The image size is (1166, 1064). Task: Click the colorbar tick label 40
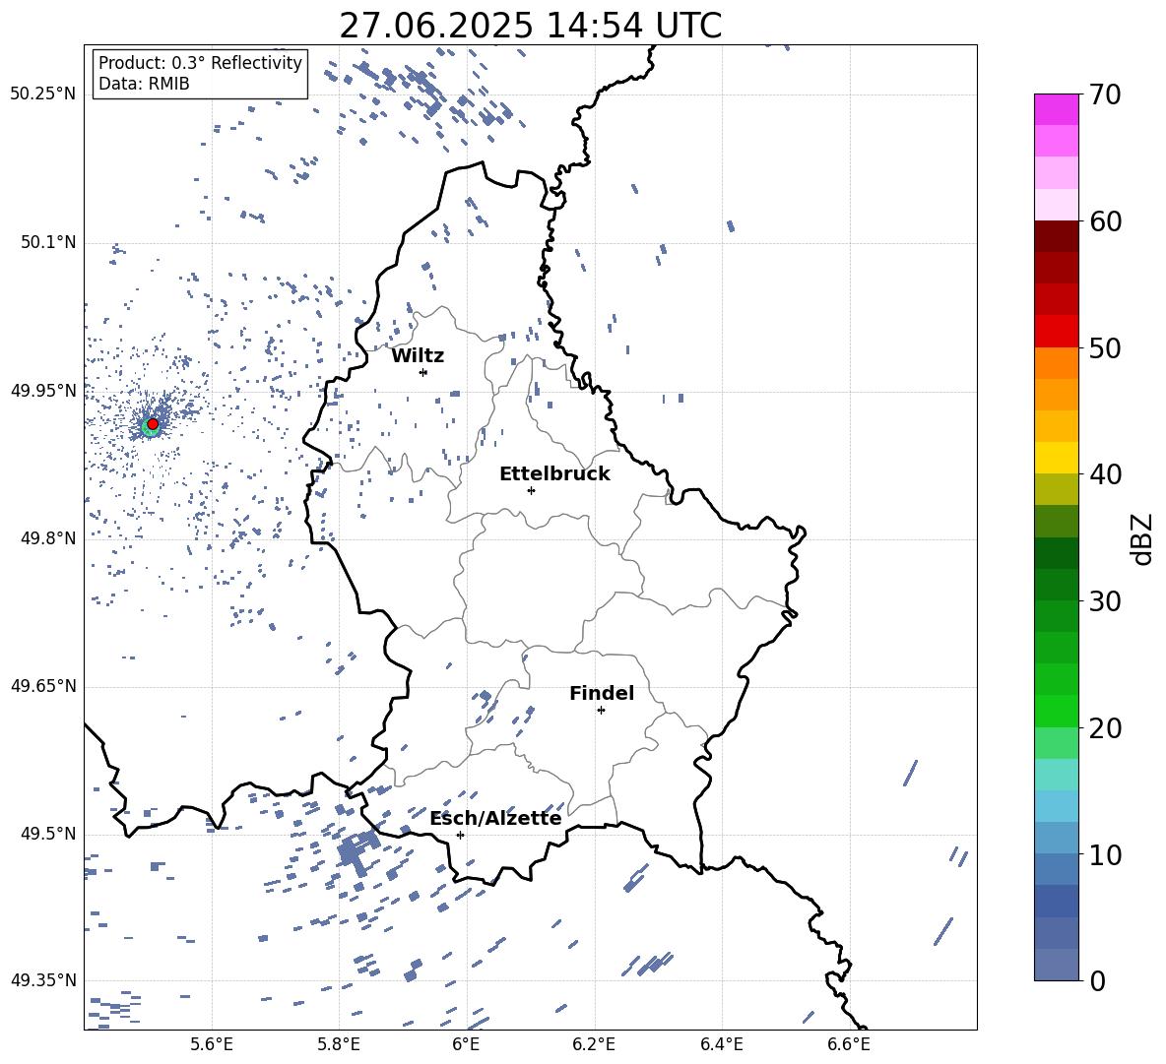(1105, 474)
